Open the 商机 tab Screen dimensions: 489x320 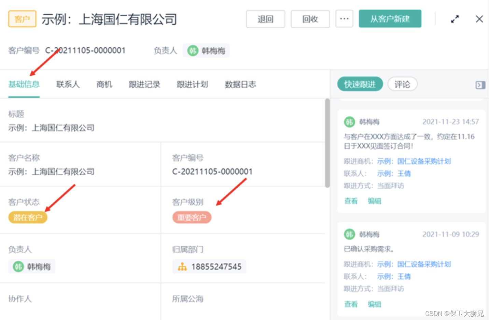click(x=104, y=84)
